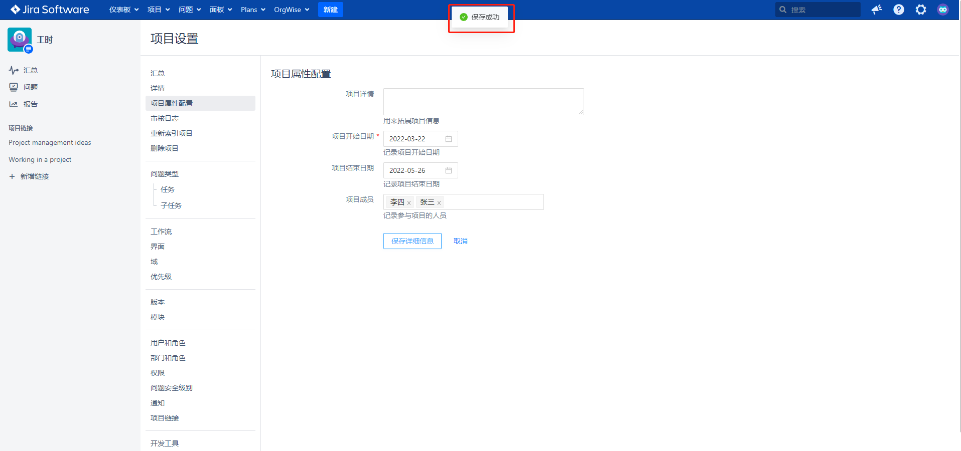Go to 用户和角色 settings page
This screenshot has height=451, width=961.
click(168, 343)
